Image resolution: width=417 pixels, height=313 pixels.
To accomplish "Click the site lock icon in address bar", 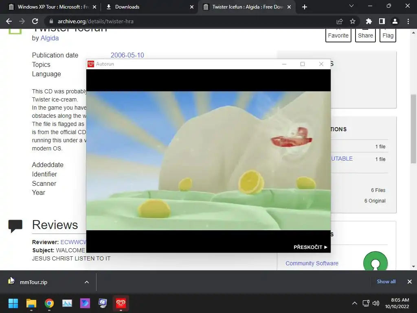I will tap(51, 21).
